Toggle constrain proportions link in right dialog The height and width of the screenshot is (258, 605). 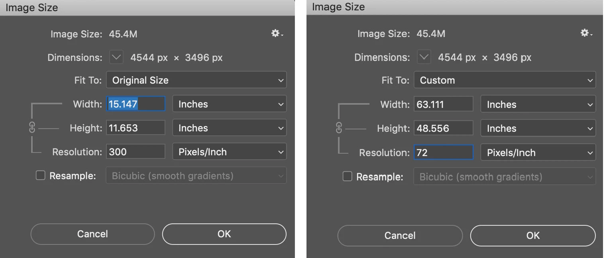pos(339,128)
